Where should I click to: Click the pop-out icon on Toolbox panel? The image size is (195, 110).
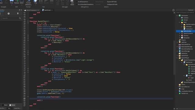[x=19, y=10]
